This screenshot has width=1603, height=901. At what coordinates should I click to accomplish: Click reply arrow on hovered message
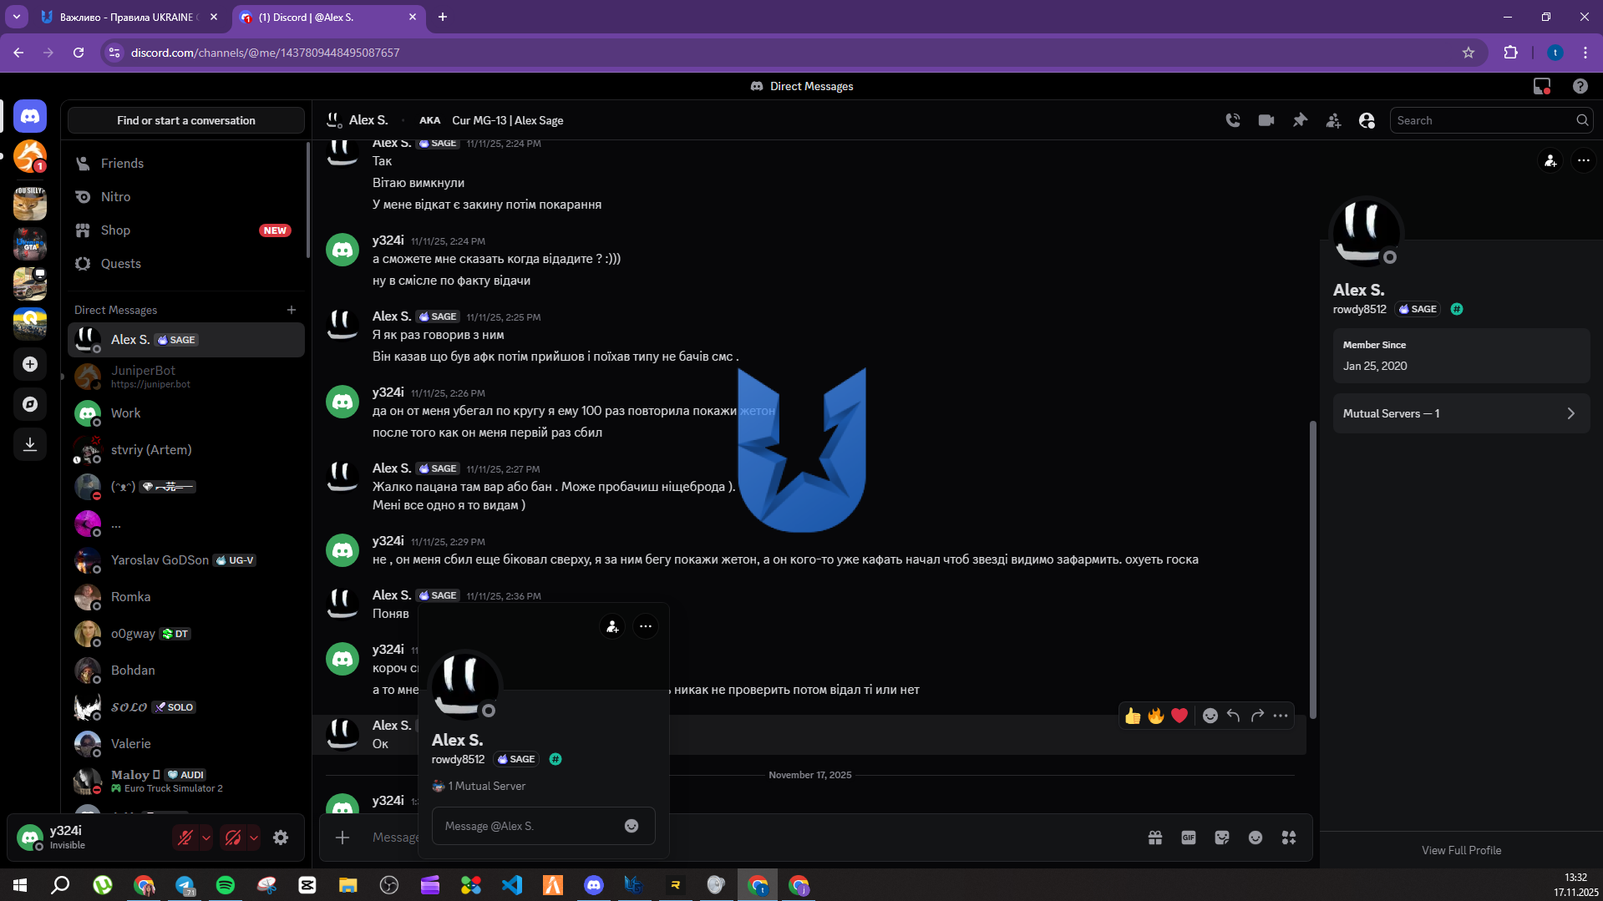[1234, 716]
